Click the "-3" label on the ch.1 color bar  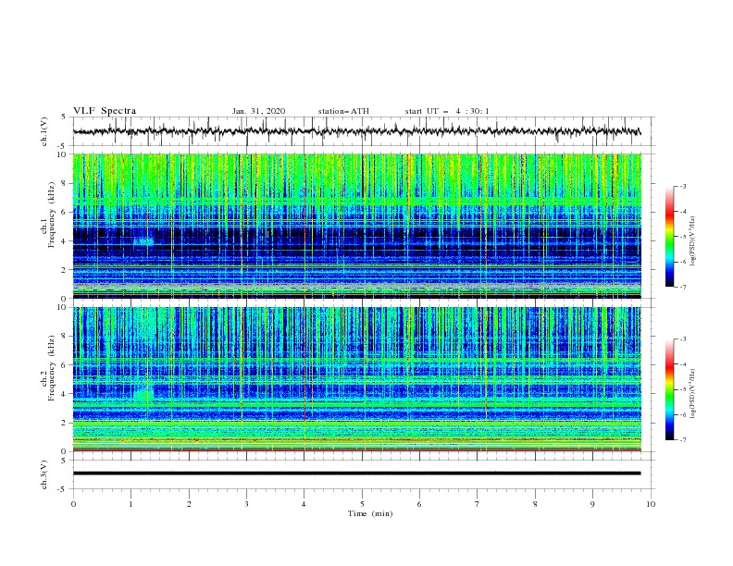(683, 186)
